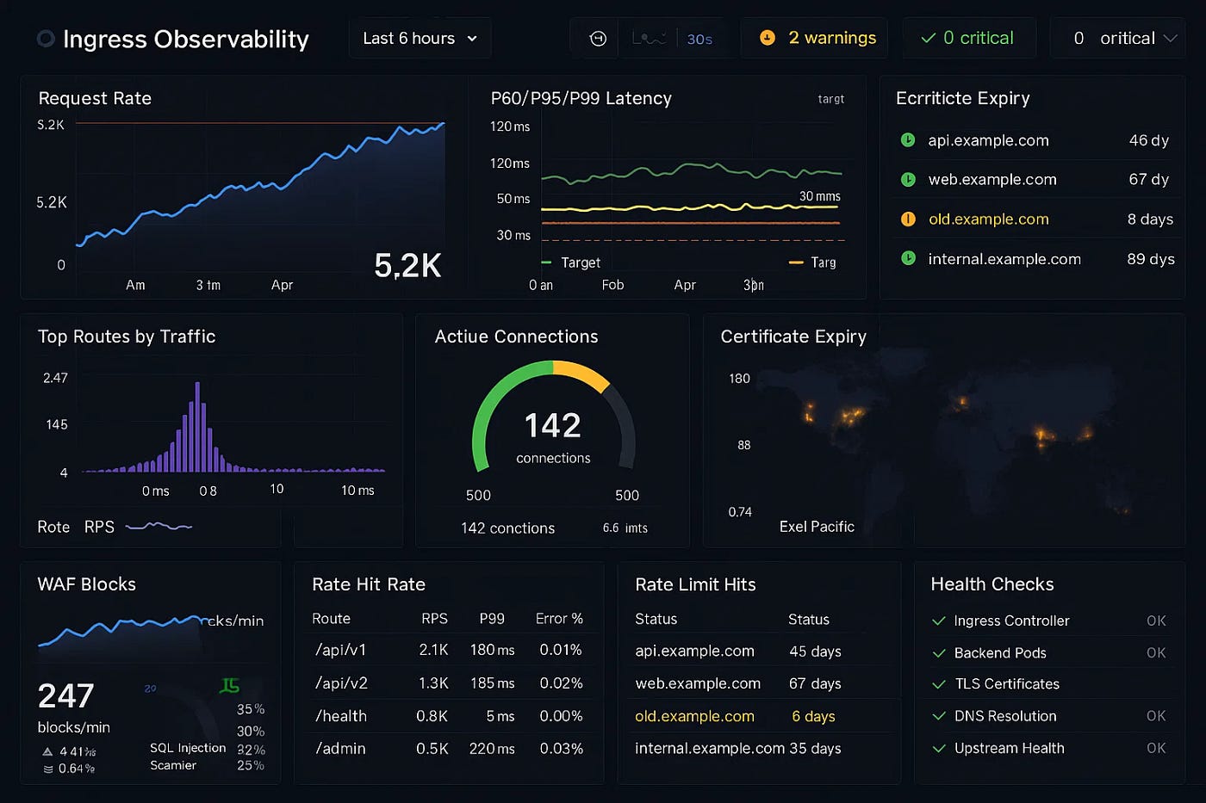Screen dimensions: 1206x803
Task: Click the green checkmark beside 0 critical
Action: click(x=928, y=38)
